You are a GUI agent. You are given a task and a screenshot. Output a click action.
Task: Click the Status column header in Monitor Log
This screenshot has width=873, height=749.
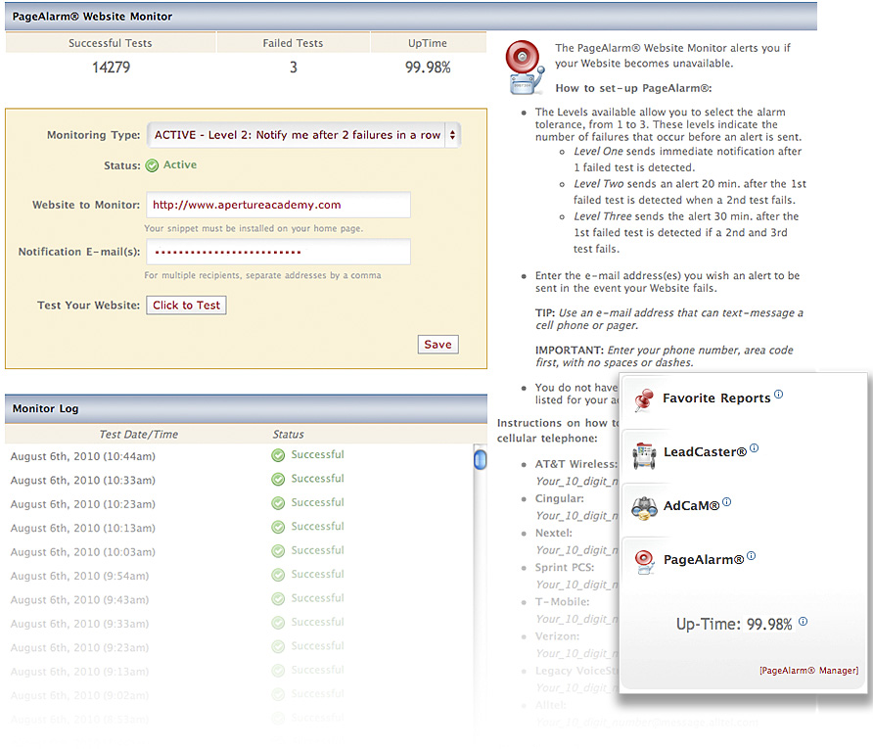coord(289,435)
